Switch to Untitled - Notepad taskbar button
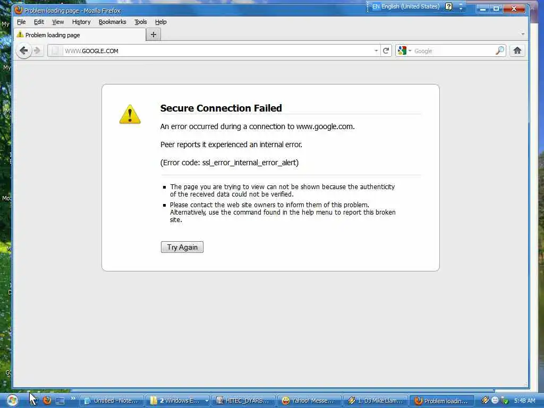 tap(113, 401)
